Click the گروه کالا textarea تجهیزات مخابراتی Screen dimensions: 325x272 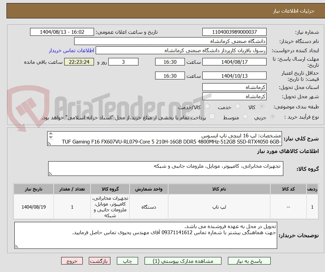coord(166,168)
